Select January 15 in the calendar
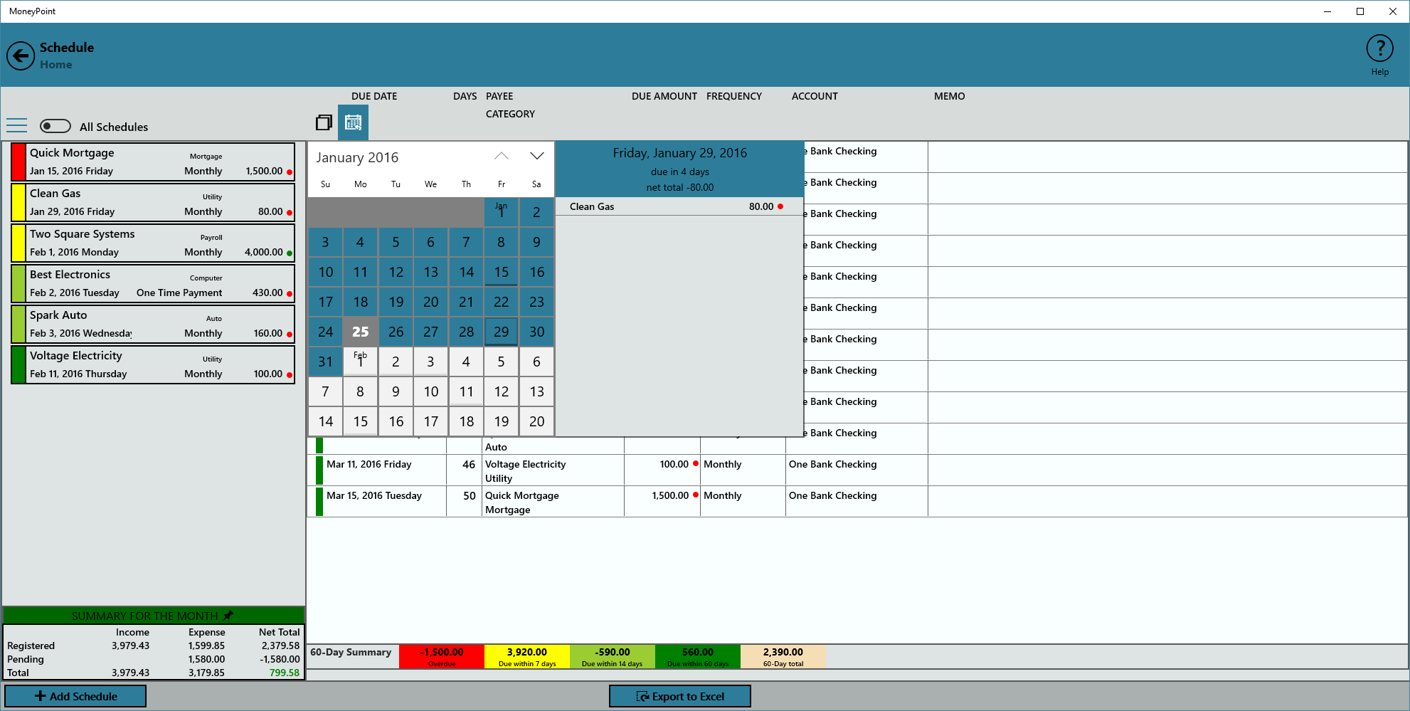Image resolution: width=1410 pixels, height=711 pixels. 502,272
